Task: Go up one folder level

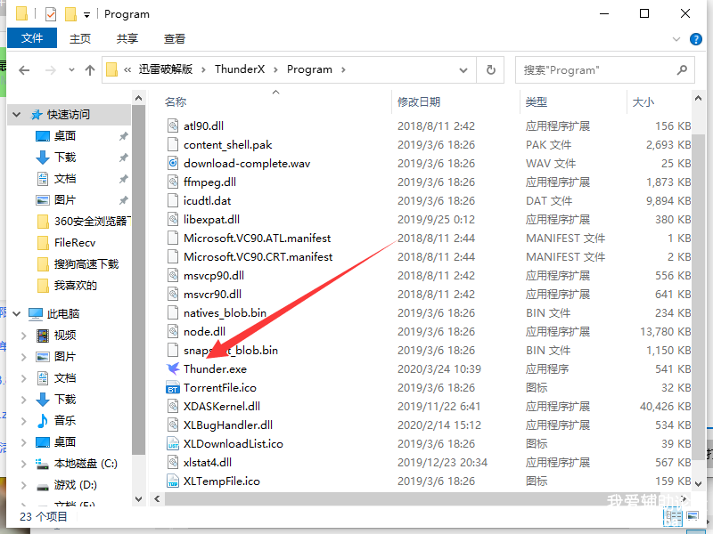Action: 90,70
